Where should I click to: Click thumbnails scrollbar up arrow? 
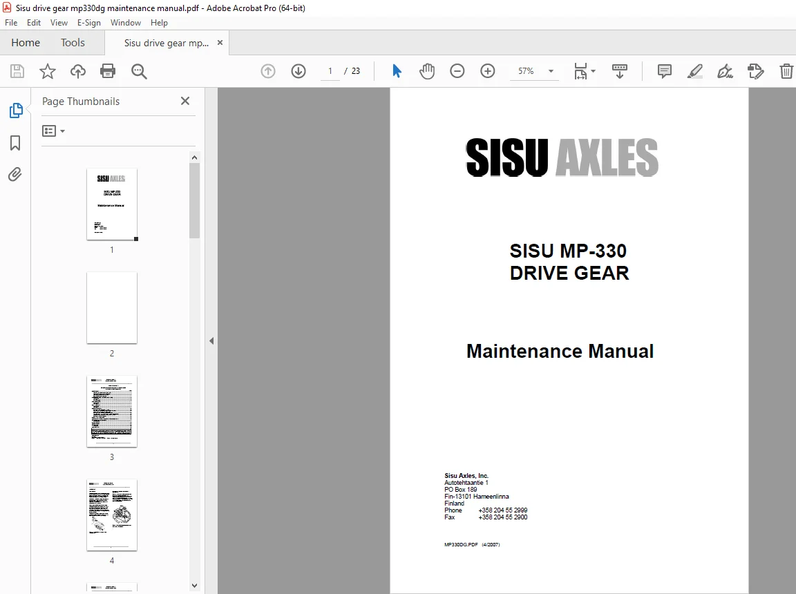(x=194, y=157)
